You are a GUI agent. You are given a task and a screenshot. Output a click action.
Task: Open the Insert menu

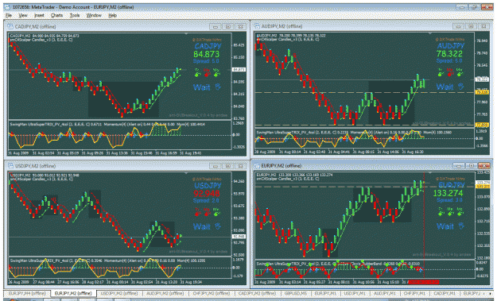(x=39, y=15)
